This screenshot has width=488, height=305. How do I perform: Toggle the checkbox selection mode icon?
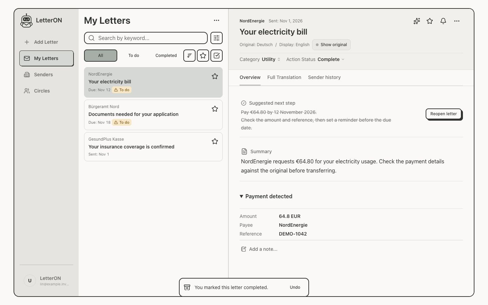(x=217, y=56)
